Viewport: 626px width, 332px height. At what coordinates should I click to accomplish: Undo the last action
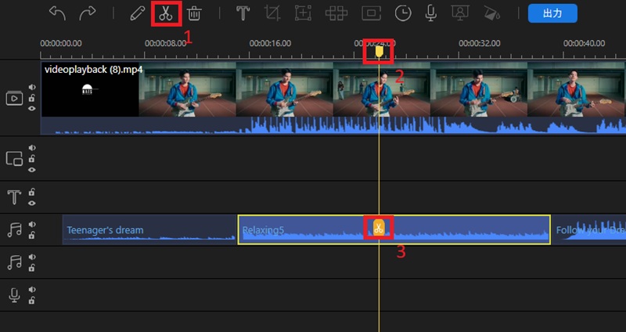pos(57,13)
